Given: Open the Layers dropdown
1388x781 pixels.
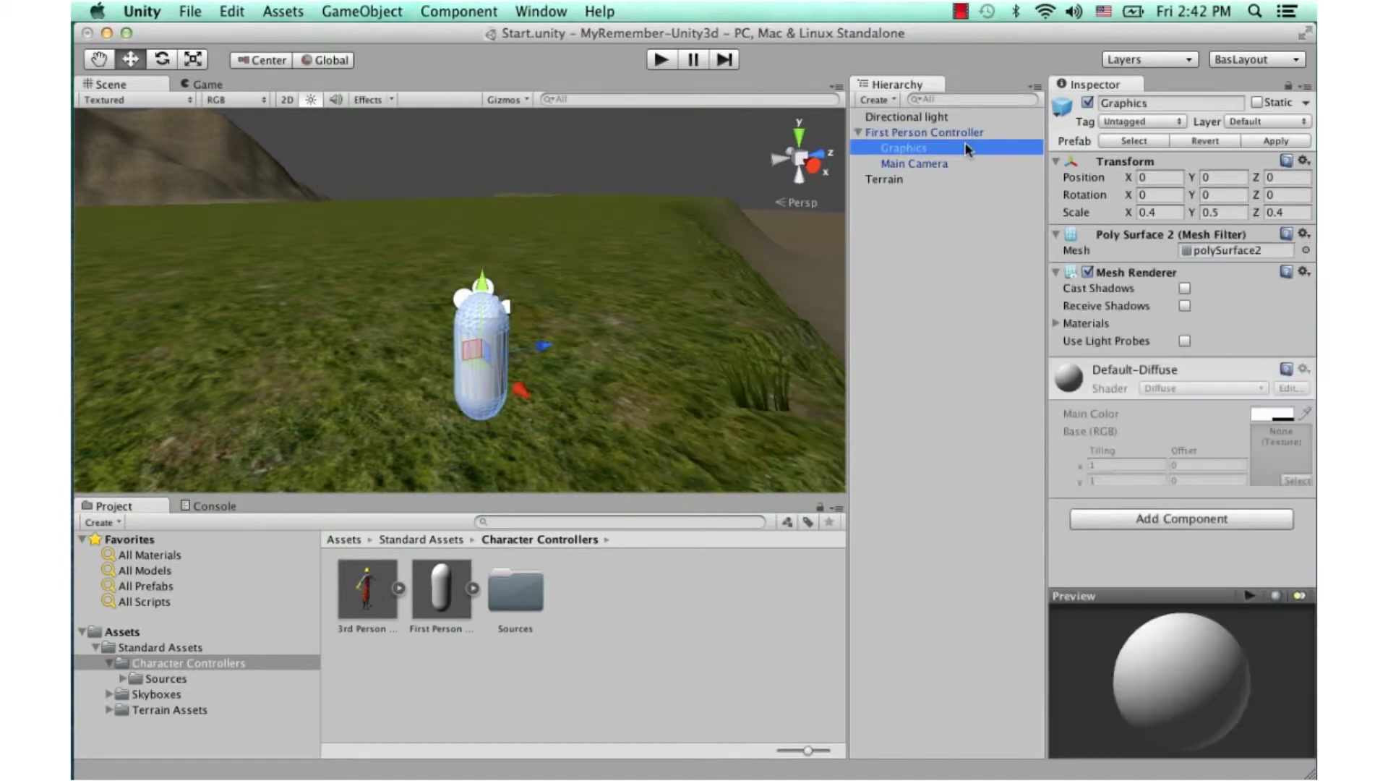Looking at the screenshot, I should click(1149, 59).
